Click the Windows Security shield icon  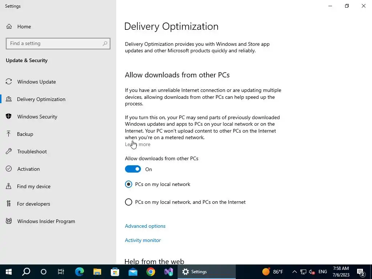click(9, 116)
